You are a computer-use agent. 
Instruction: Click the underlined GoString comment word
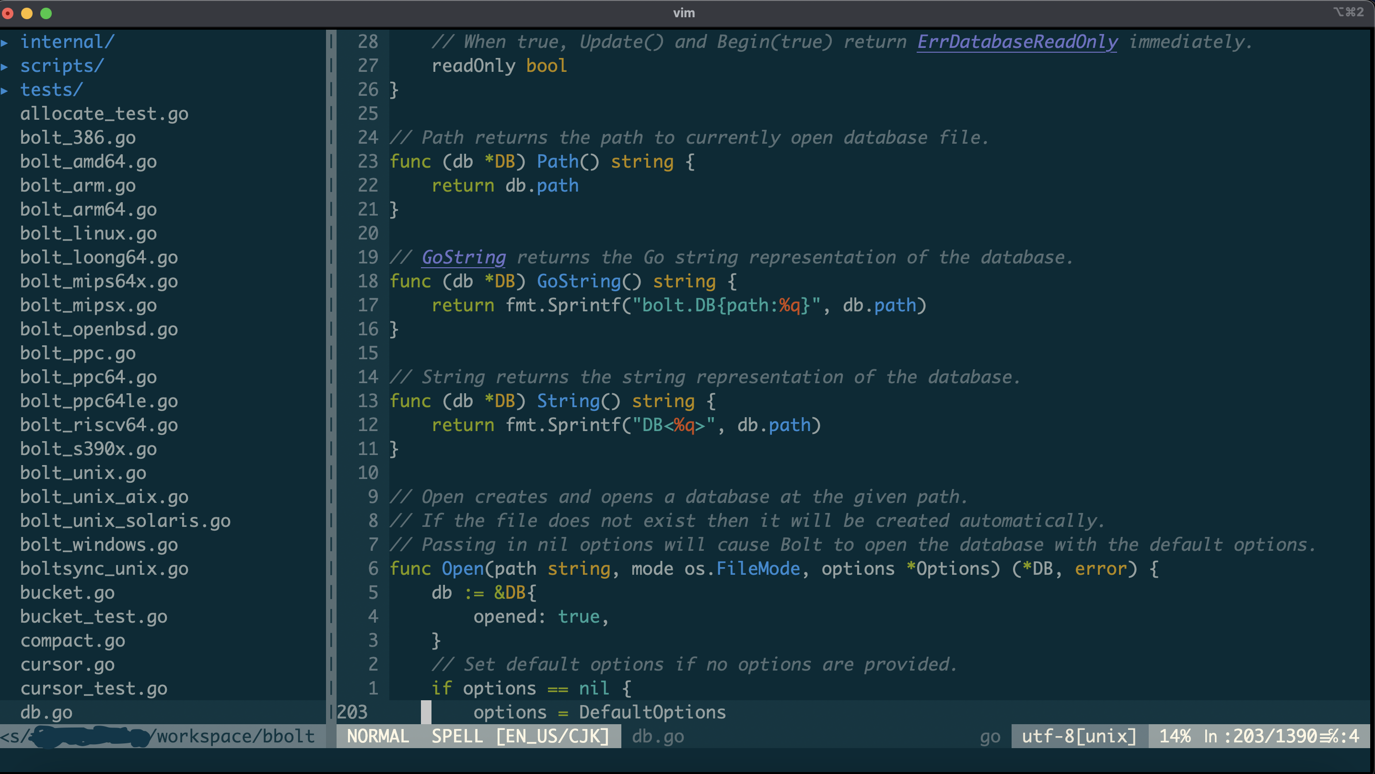click(x=464, y=258)
